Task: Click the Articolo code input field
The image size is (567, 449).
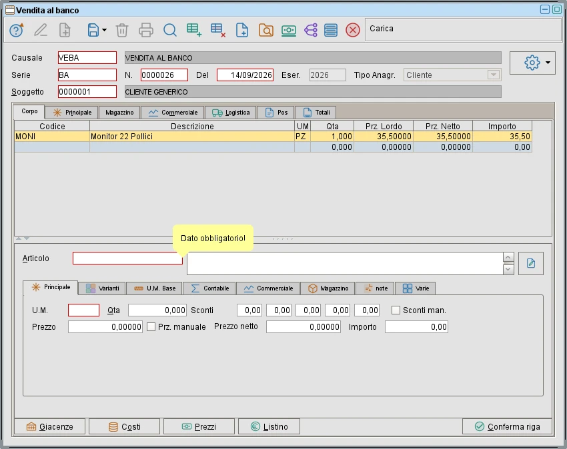Action: pos(127,258)
